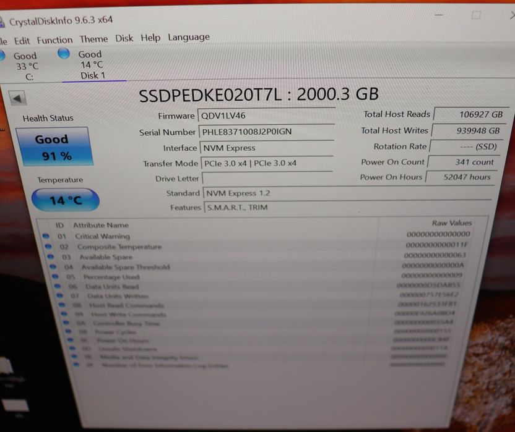Click the Attribute Name column header
The width and height of the screenshot is (515, 432).
[101, 226]
